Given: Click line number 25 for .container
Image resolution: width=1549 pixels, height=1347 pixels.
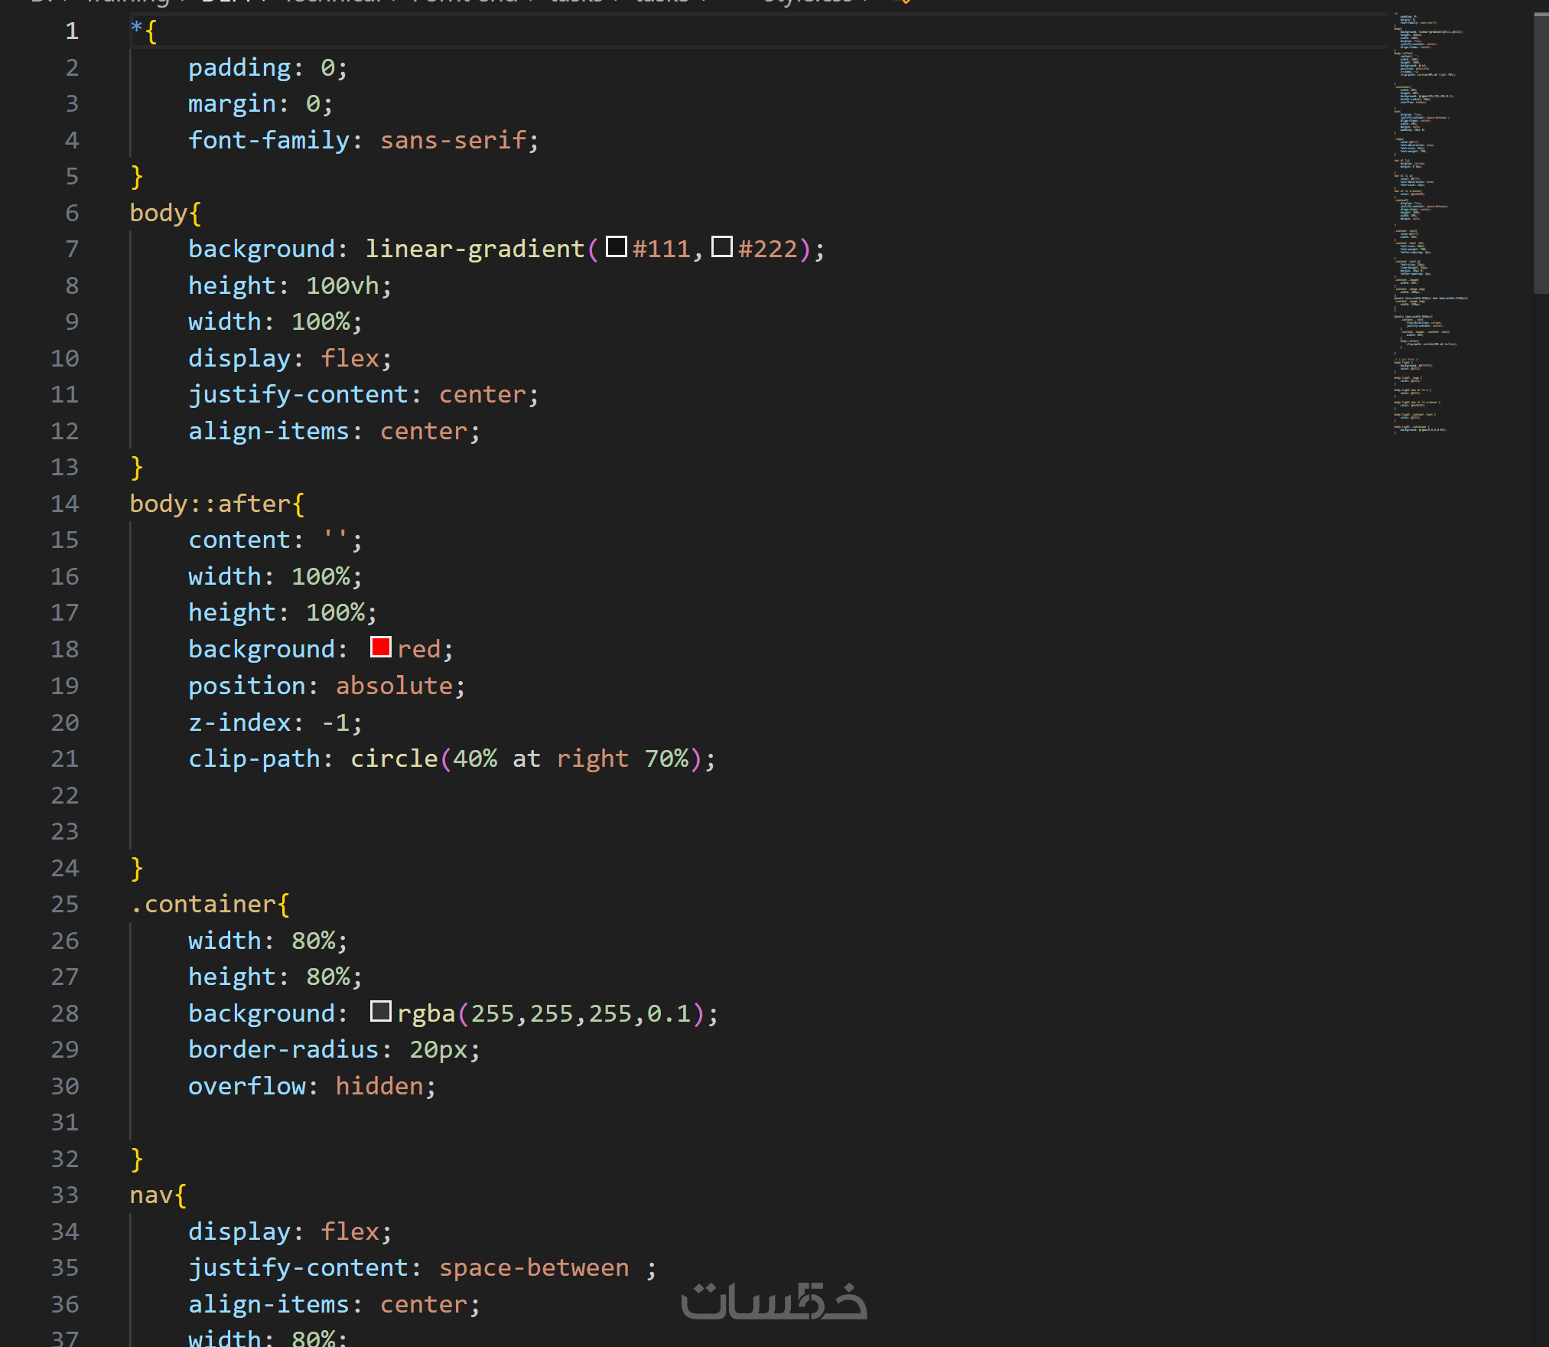Looking at the screenshot, I should click(65, 904).
